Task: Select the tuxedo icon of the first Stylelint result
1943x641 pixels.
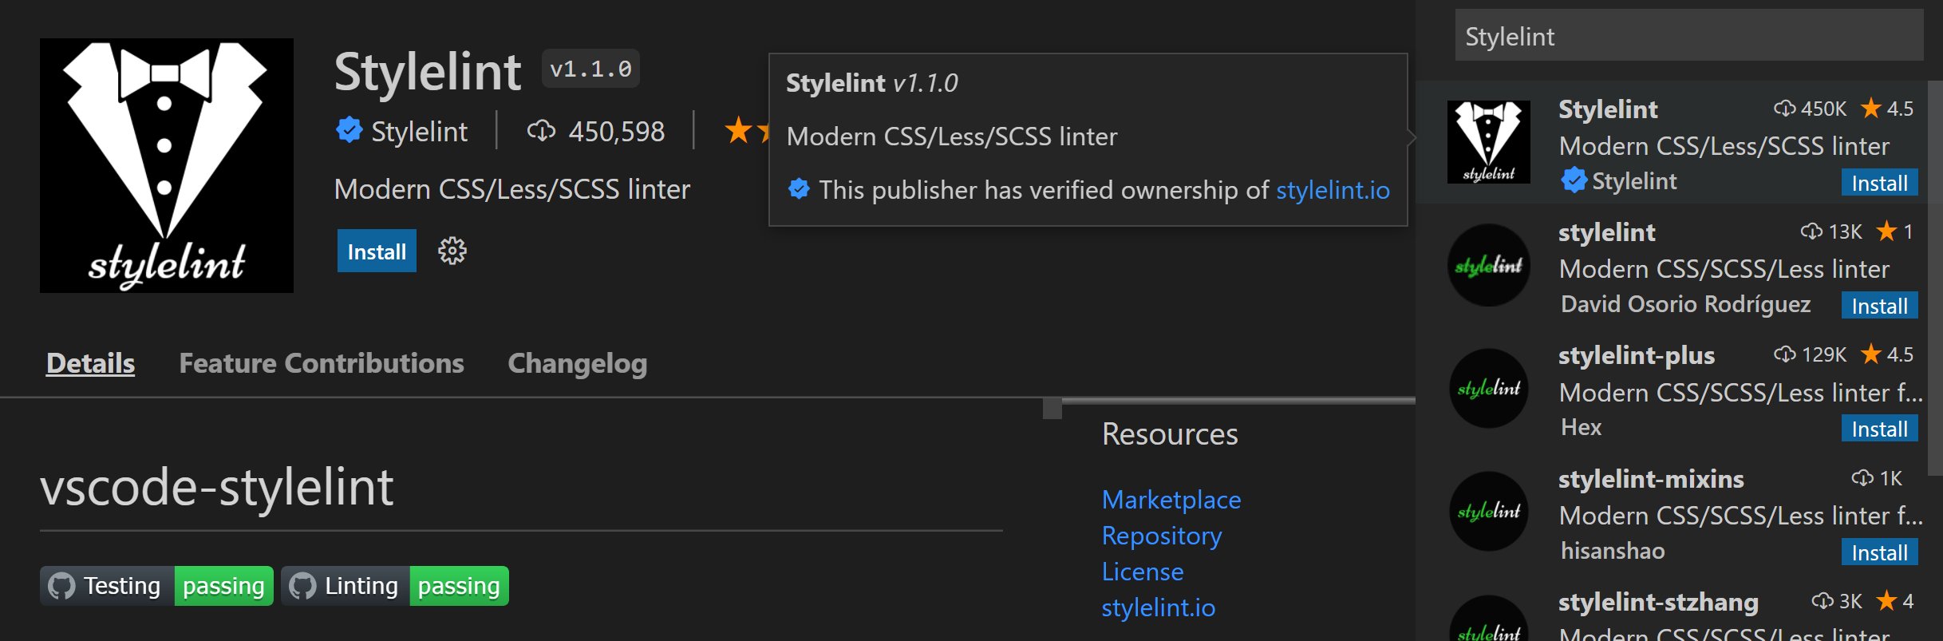Action: [x=1489, y=142]
